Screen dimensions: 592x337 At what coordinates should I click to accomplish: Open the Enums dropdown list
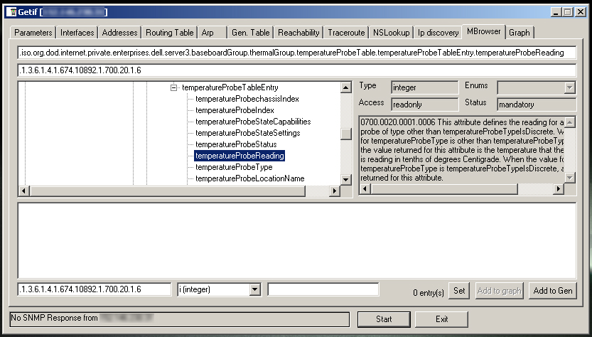tap(569, 87)
